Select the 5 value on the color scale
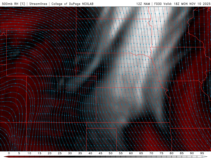211x158 pixels. click(x=19, y=153)
